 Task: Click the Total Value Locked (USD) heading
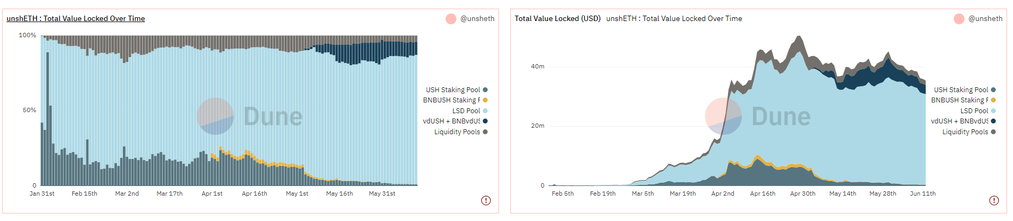pyautogui.click(x=557, y=19)
